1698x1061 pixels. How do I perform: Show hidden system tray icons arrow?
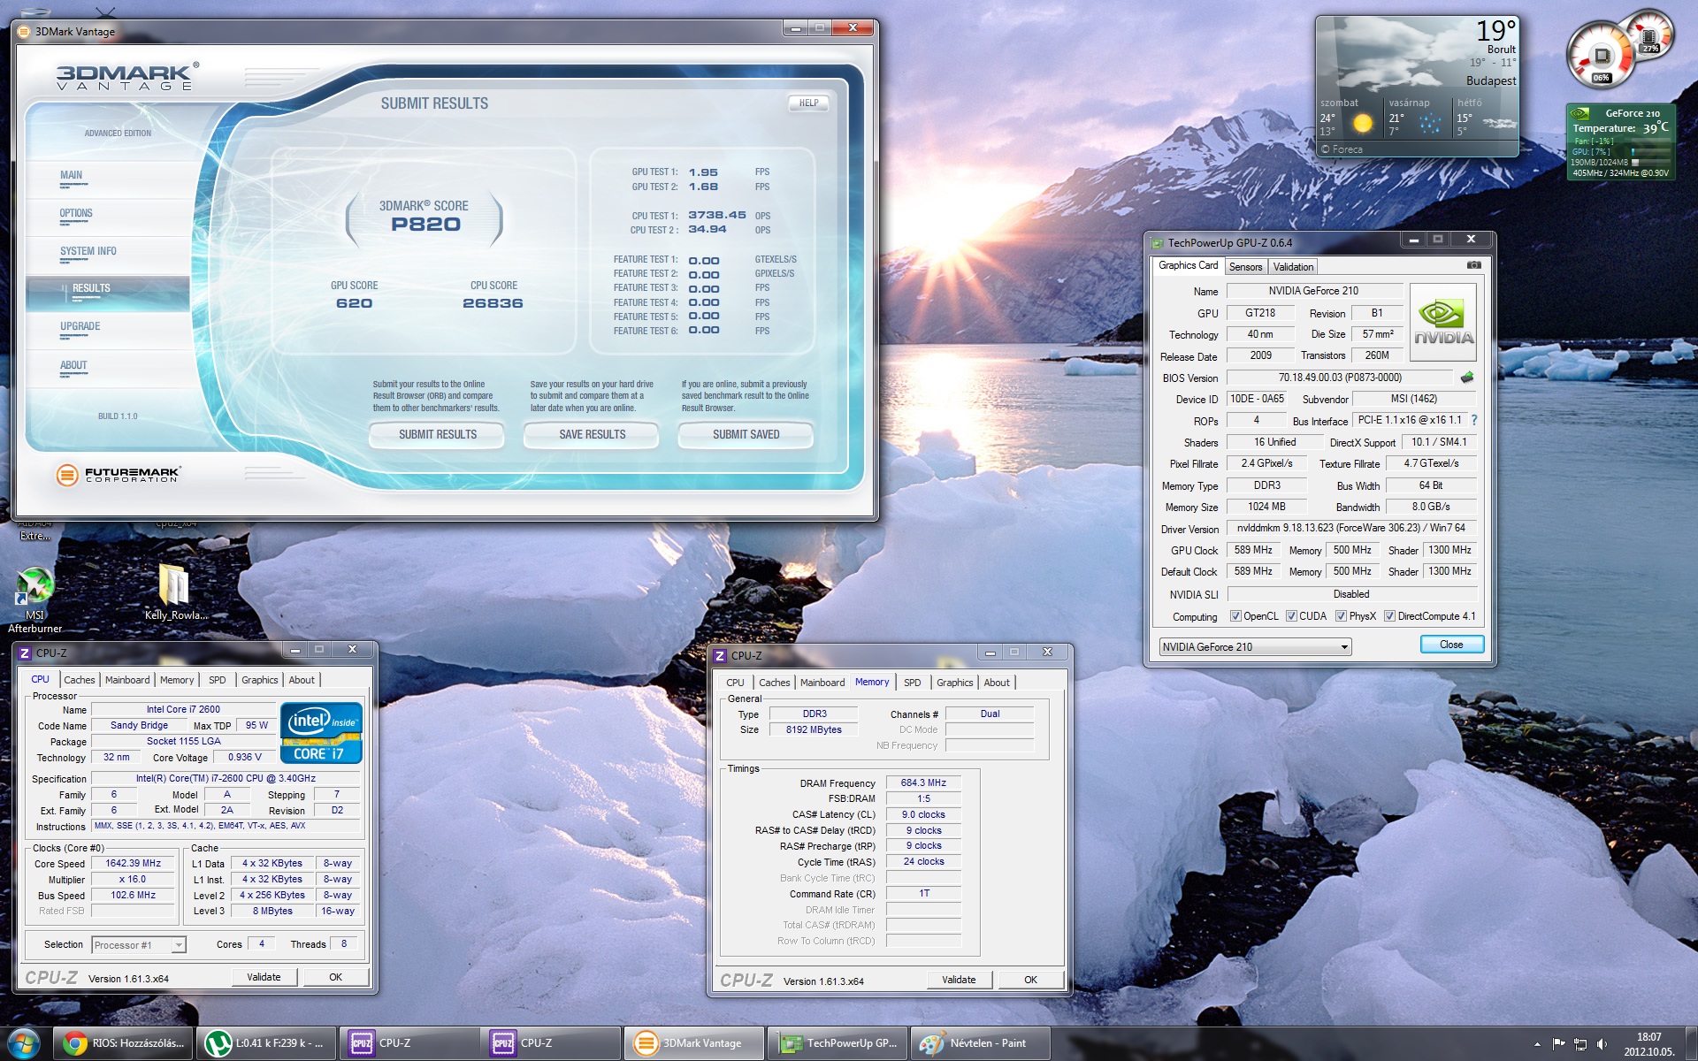(x=1536, y=1044)
